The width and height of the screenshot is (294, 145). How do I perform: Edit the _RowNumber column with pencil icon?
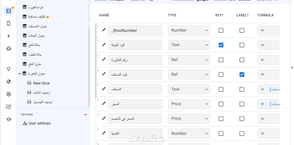click(103, 30)
